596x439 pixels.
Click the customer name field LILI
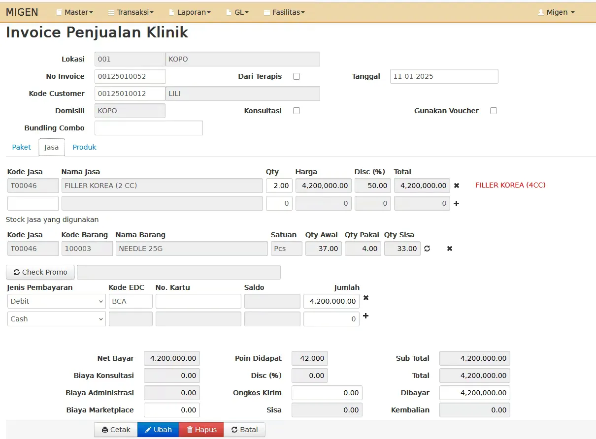pos(243,94)
